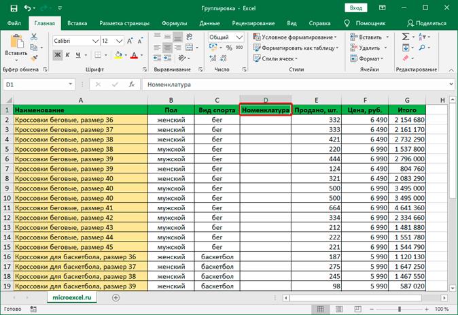Increase font size with the larger A icon
Viewport: 458px width, 315px height.
point(130,41)
